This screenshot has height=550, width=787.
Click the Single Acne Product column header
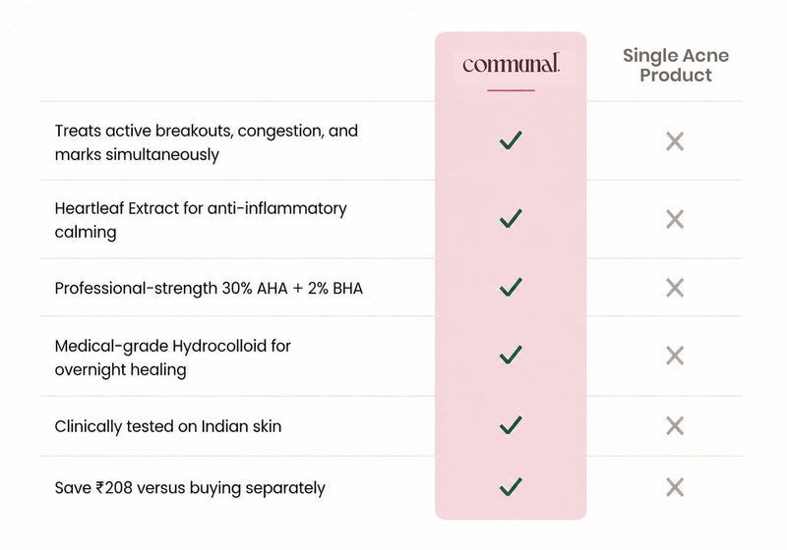[676, 65]
